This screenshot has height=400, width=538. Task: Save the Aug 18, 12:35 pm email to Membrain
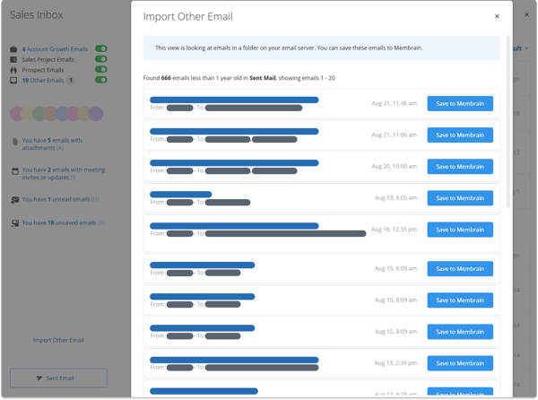(x=460, y=230)
